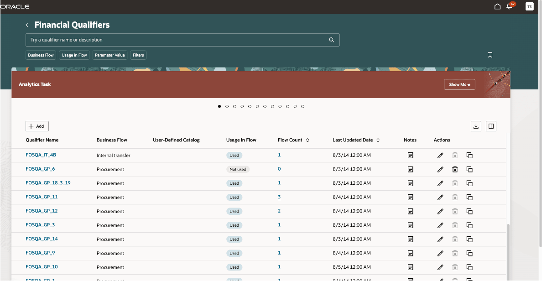Image resolution: width=542 pixels, height=281 pixels.
Task: Click the Internal transfer business flow cell
Action: tap(114, 156)
